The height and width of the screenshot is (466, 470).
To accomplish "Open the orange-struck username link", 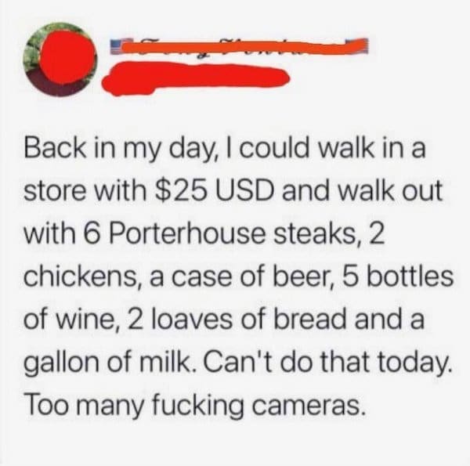I will tap(237, 46).
